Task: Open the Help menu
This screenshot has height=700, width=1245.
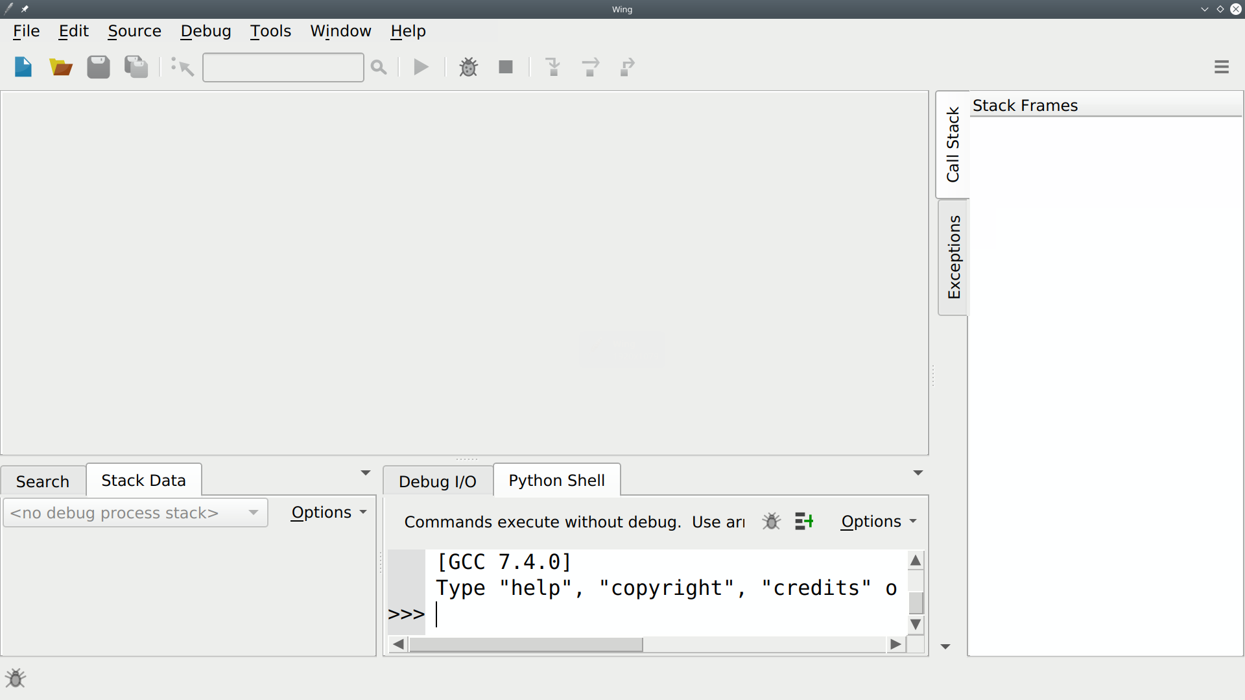Action: (408, 31)
